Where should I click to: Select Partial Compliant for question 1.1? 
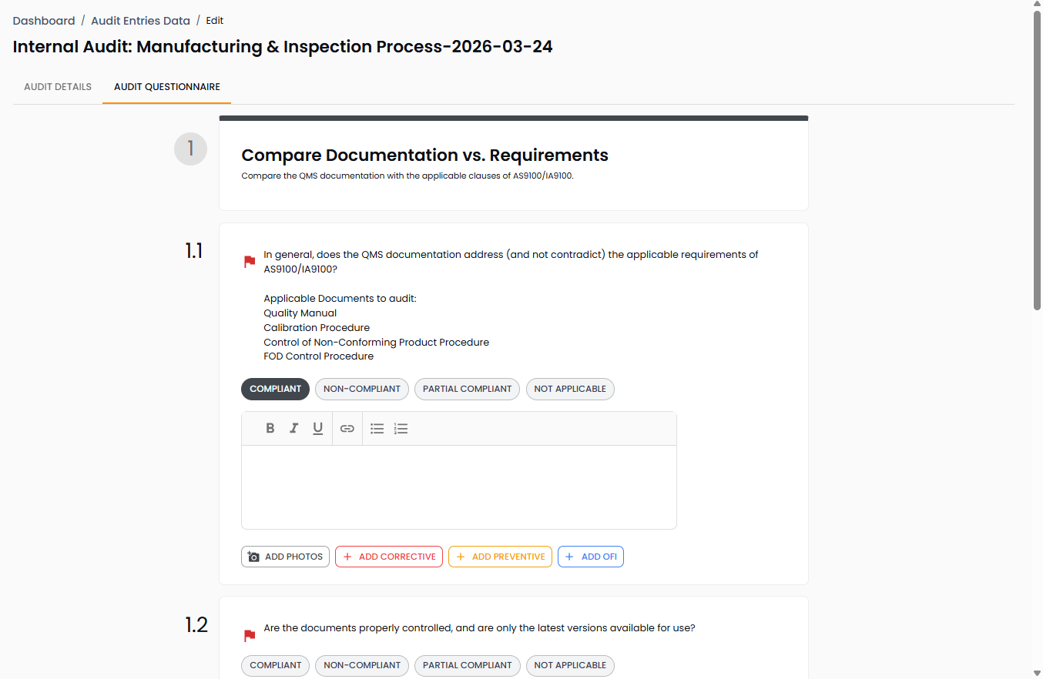467,389
